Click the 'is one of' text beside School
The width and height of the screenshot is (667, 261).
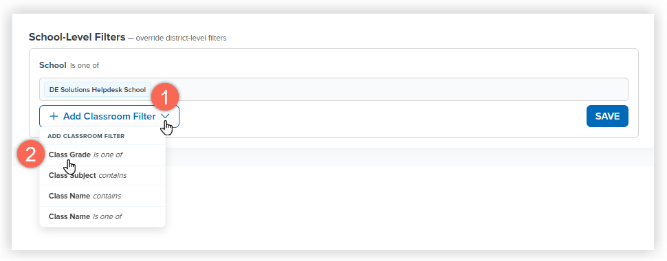pyautogui.click(x=85, y=65)
